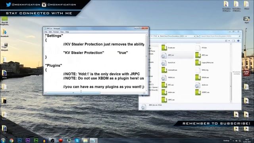
Task: Click the refresh button beside the address bar
Action: [198, 36]
